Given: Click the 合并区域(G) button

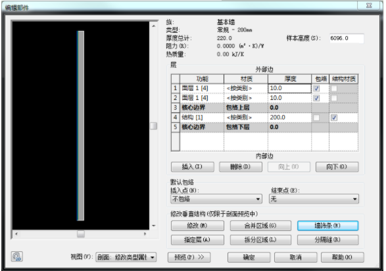Looking at the screenshot, I should pyautogui.click(x=260, y=226).
